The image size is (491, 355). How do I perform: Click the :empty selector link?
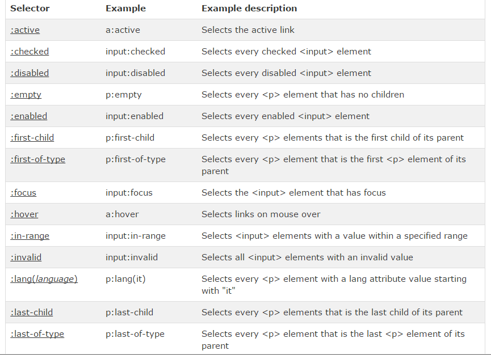26,95
